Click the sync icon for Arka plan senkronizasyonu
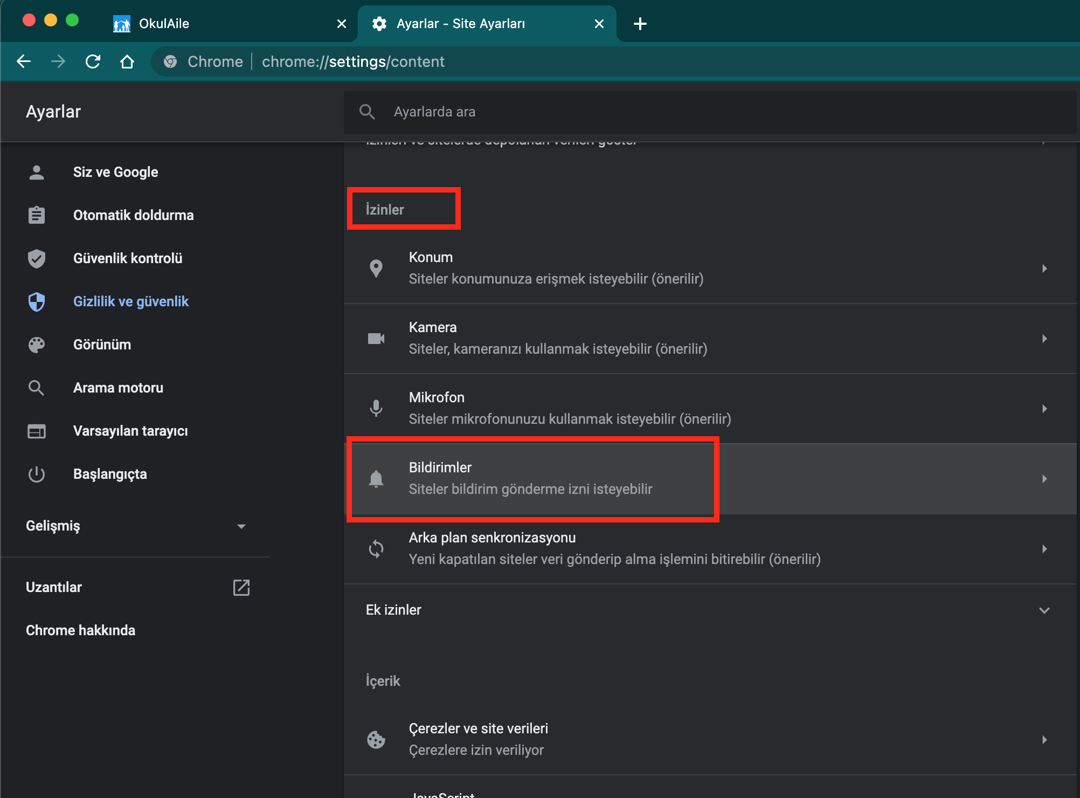This screenshot has width=1080, height=798. tap(376, 548)
